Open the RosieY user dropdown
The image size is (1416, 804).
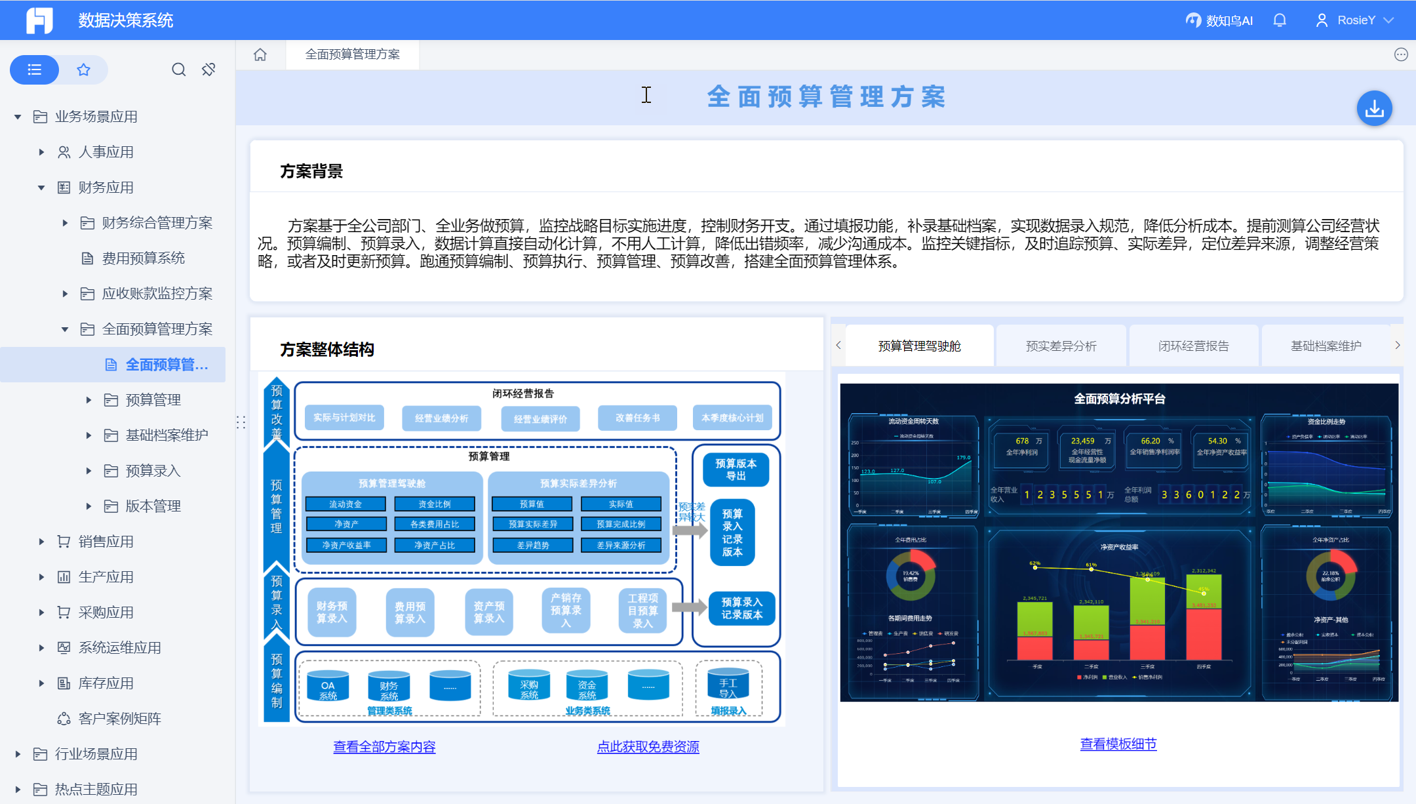[1354, 20]
